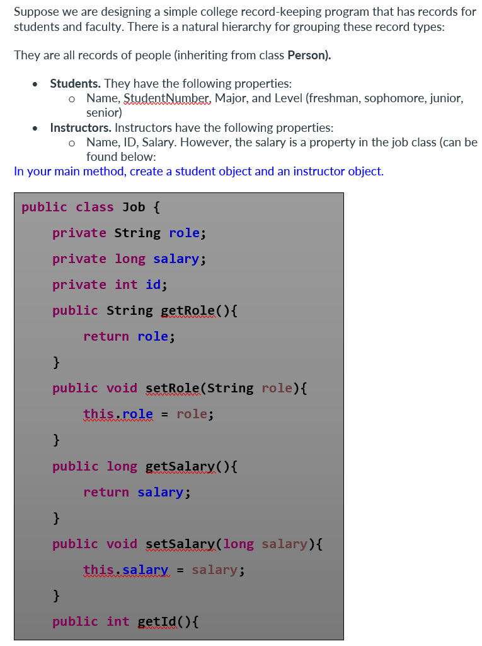This screenshot has width=482, height=646.
Task: Click the line "private int id;"
Action: (x=110, y=285)
